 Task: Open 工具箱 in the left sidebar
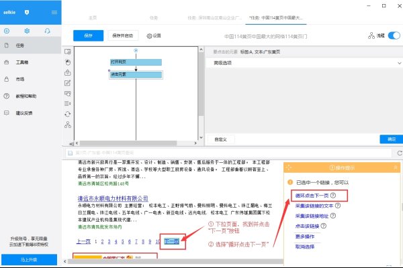coord(30,62)
